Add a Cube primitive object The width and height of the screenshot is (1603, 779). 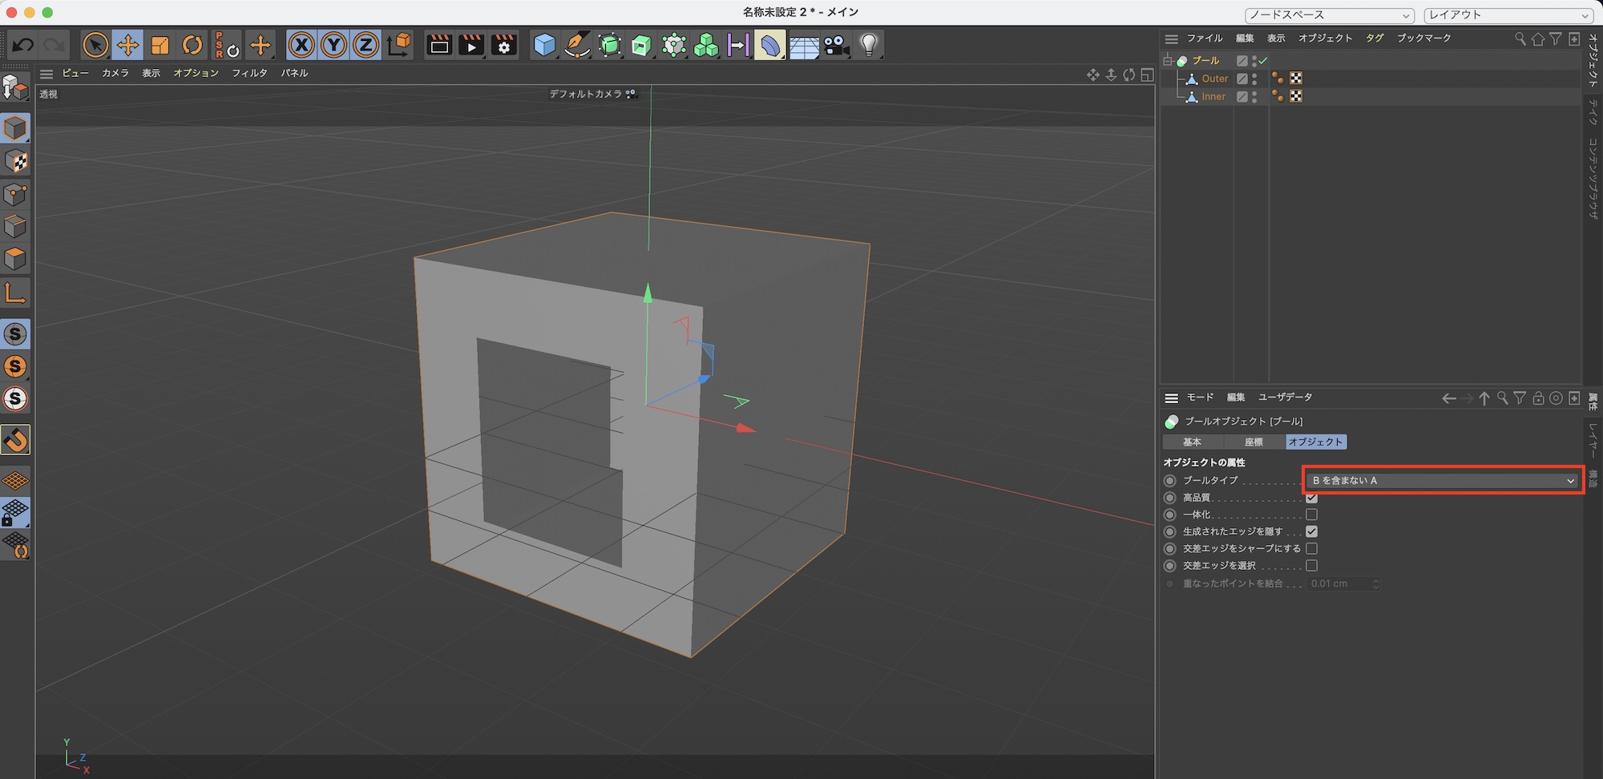(x=544, y=45)
